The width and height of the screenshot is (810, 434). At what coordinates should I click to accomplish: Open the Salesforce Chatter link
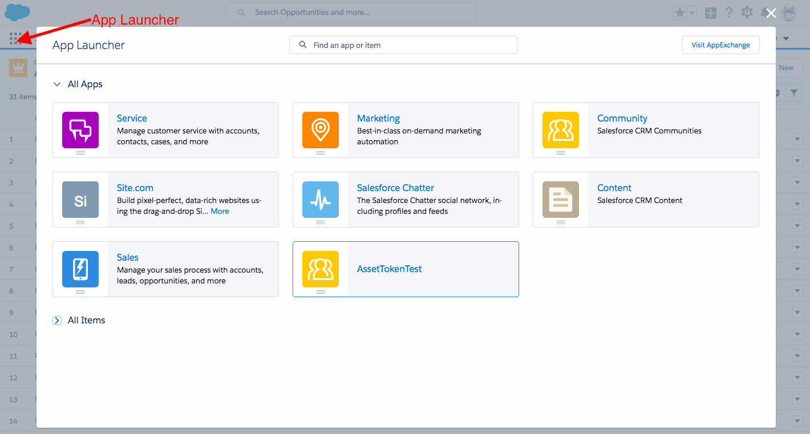[395, 188]
